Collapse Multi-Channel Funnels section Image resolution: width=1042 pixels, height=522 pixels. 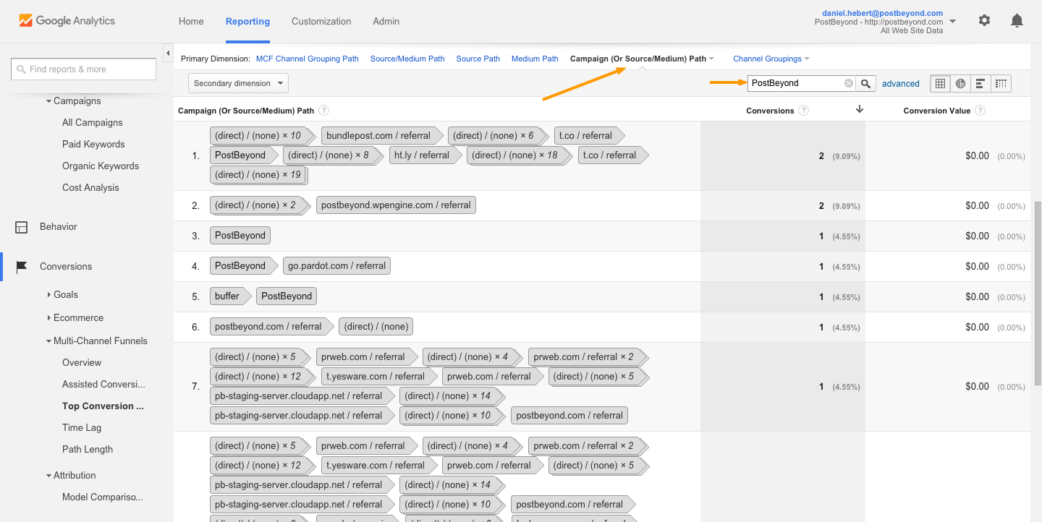click(48, 341)
